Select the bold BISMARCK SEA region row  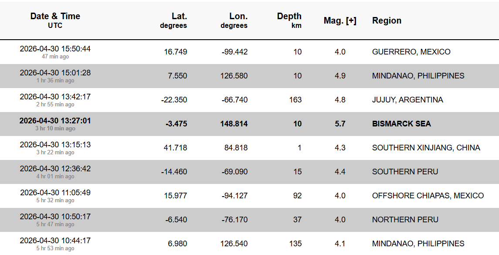click(401, 124)
